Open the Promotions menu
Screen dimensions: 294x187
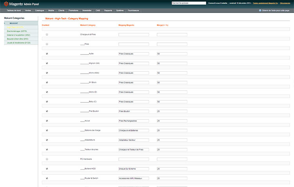click(x=73, y=11)
